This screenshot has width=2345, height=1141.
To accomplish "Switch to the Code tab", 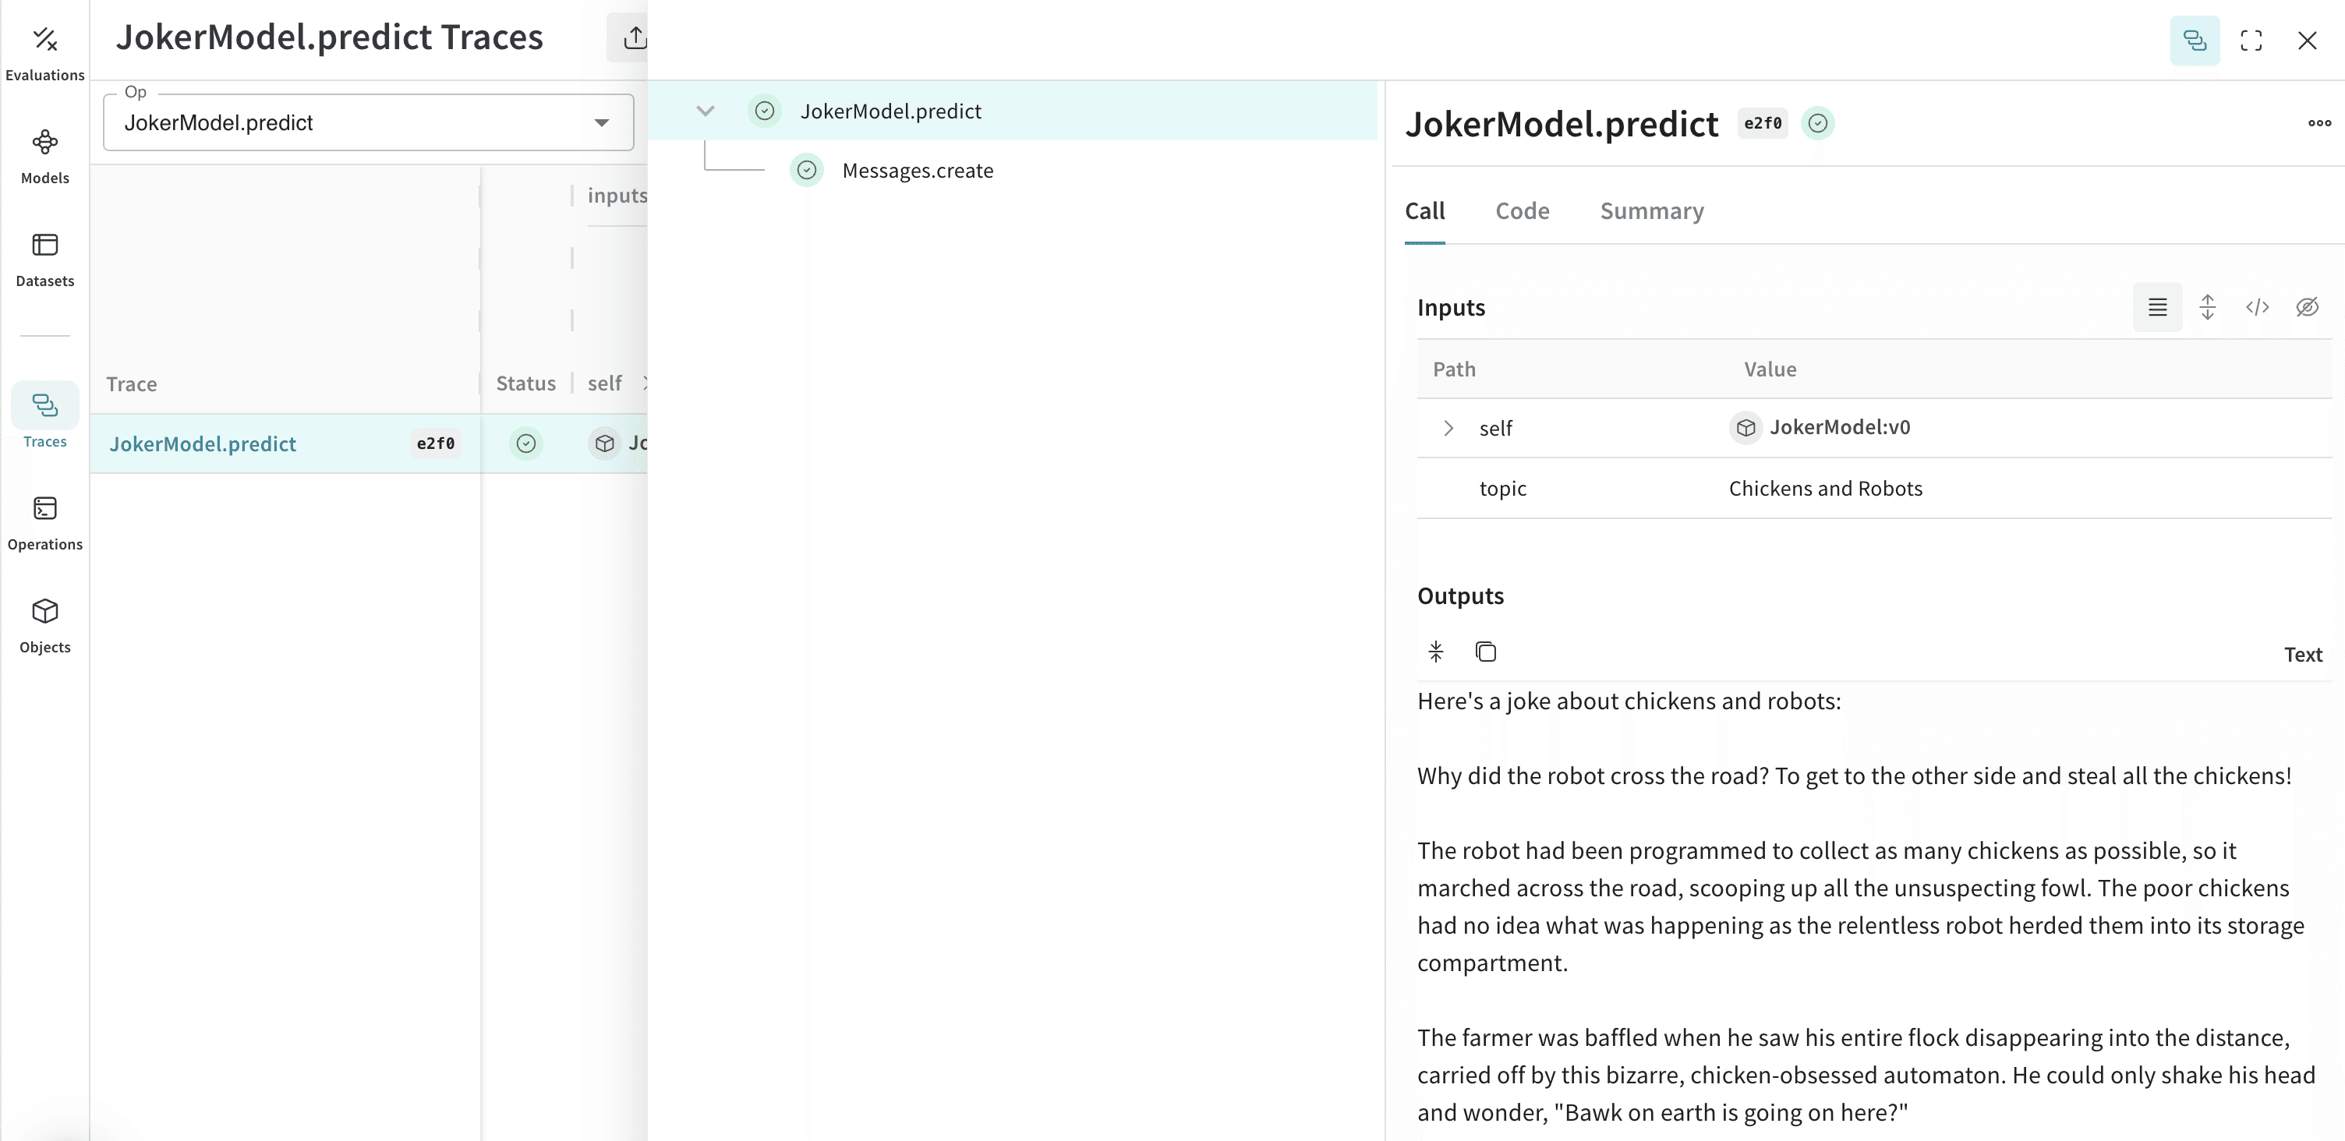I will point(1522,211).
